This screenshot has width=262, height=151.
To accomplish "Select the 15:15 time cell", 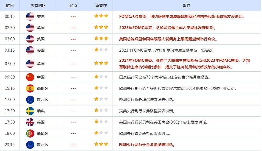I will coord(10,88).
